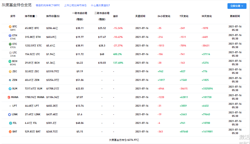The image size is (250, 144).
Task: Click the Ethereum coin icon in ETH row
Action: click(x=10, y=35)
